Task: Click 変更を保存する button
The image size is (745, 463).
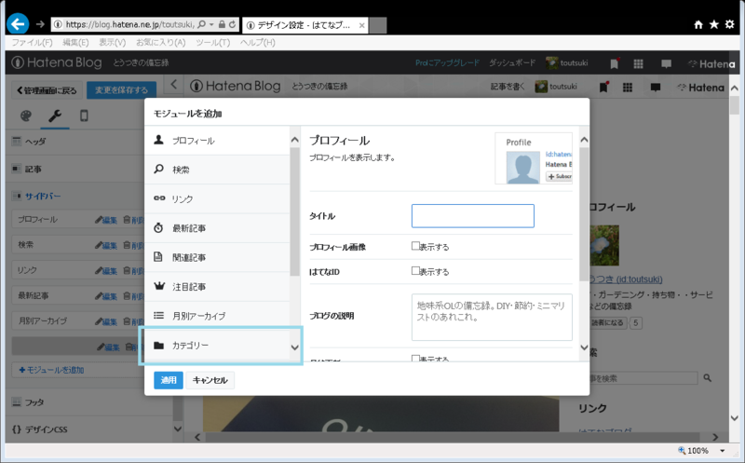Action: (x=121, y=89)
